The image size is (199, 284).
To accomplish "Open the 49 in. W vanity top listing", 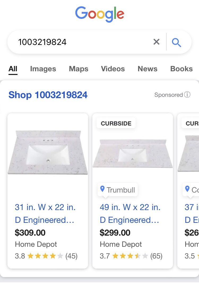I will 130,214.
